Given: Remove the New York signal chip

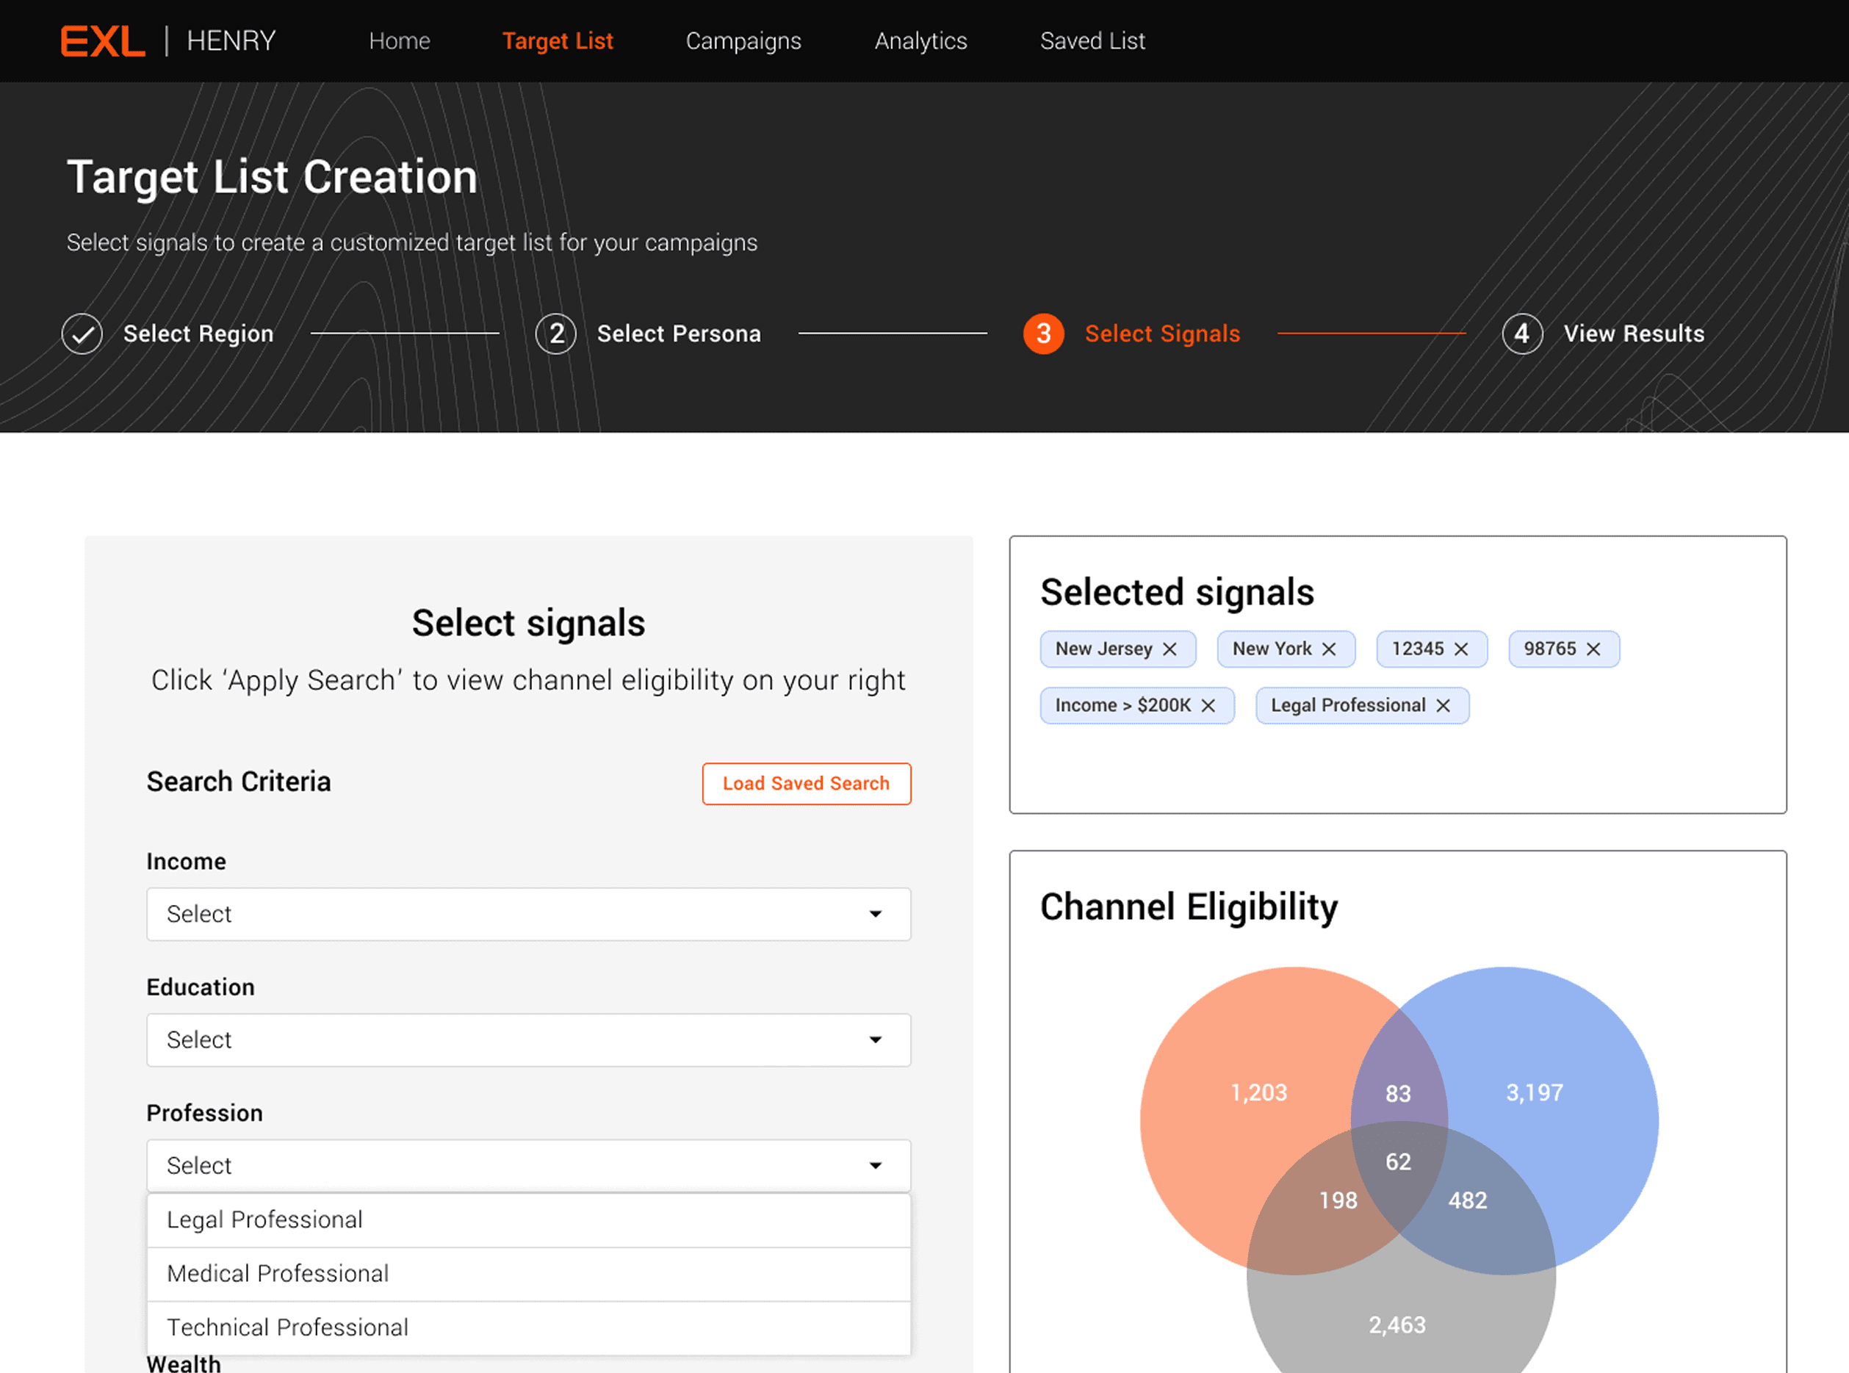Looking at the screenshot, I should pyautogui.click(x=1329, y=649).
